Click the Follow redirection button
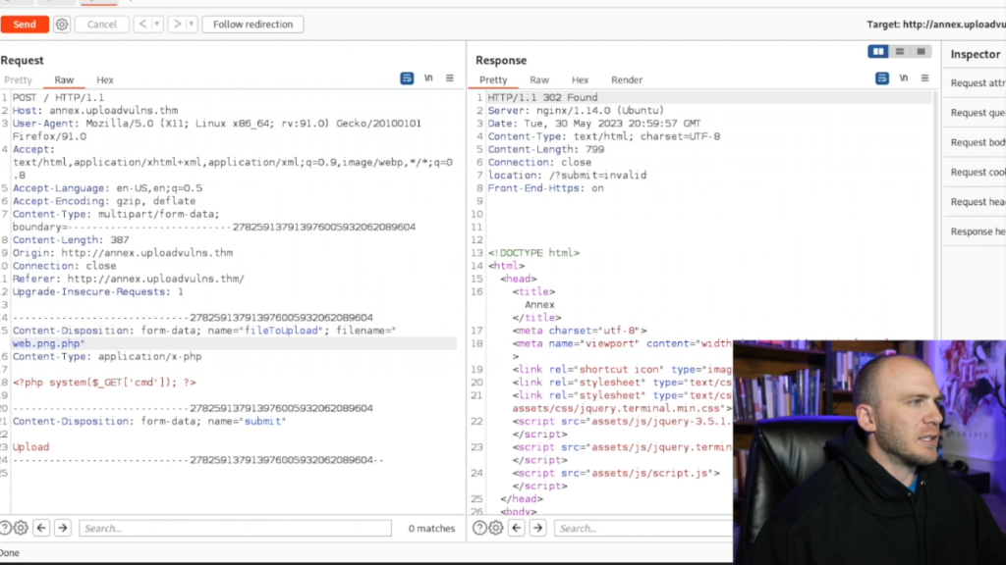 click(x=252, y=25)
